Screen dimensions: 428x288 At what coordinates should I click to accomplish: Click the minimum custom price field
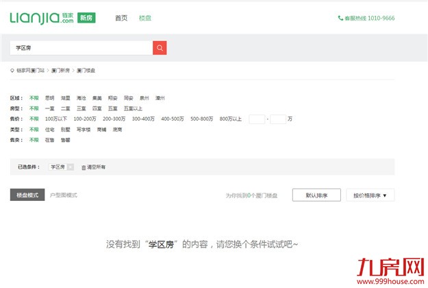click(257, 119)
